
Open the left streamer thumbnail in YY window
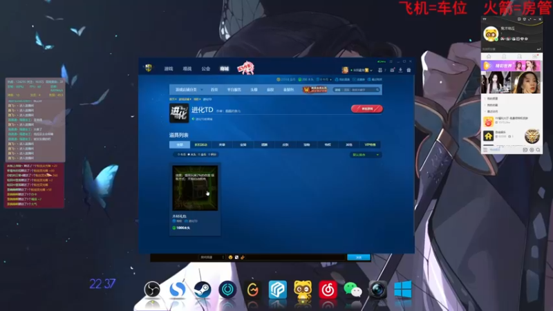tap(496, 82)
